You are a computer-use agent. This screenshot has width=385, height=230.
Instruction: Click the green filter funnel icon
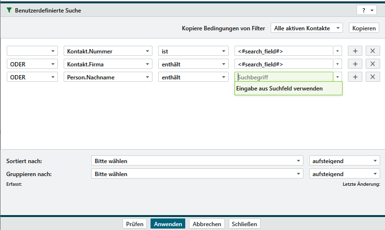pos(9,10)
